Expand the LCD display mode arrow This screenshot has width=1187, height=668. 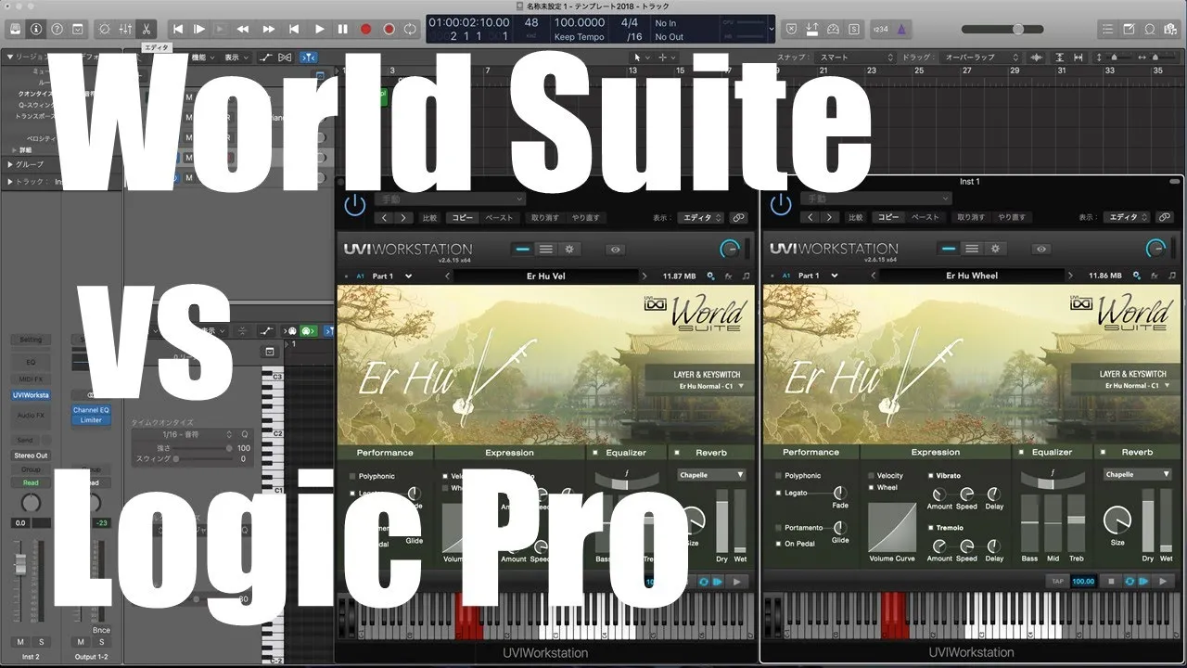[x=772, y=29]
